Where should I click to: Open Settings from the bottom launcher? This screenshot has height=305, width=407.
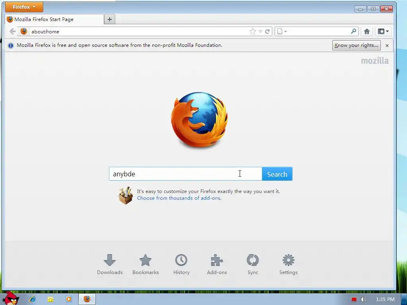click(289, 264)
